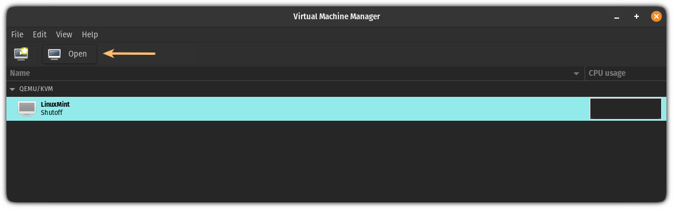
Task: Click the Open button text label
Action: 77,54
